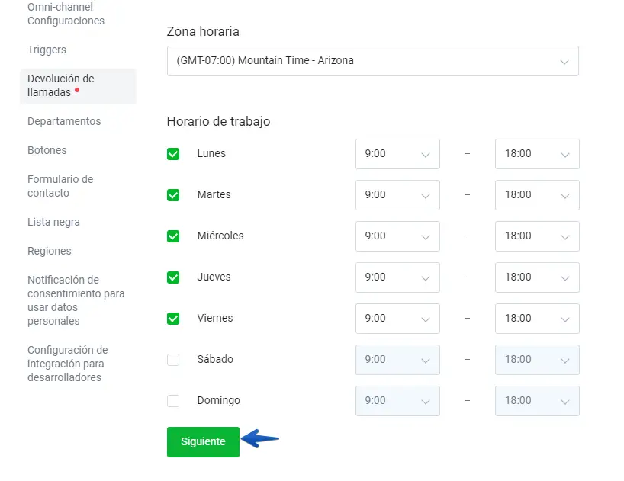The image size is (624, 481).
Task: Open Miércoles end time dropdown
Action: (537, 236)
